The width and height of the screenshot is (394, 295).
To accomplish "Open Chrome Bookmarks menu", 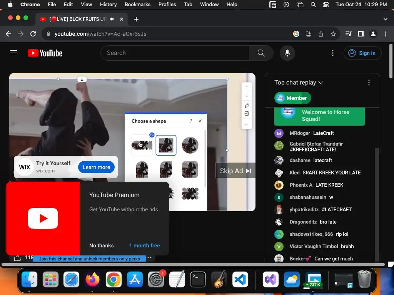I will tap(137, 5).
